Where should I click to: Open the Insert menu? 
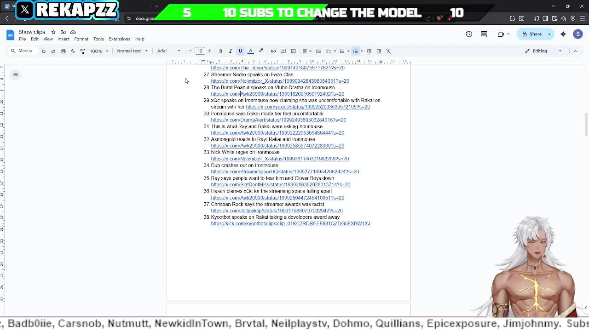coord(64,39)
